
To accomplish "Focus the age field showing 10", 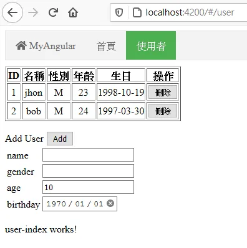I will 88,187.
